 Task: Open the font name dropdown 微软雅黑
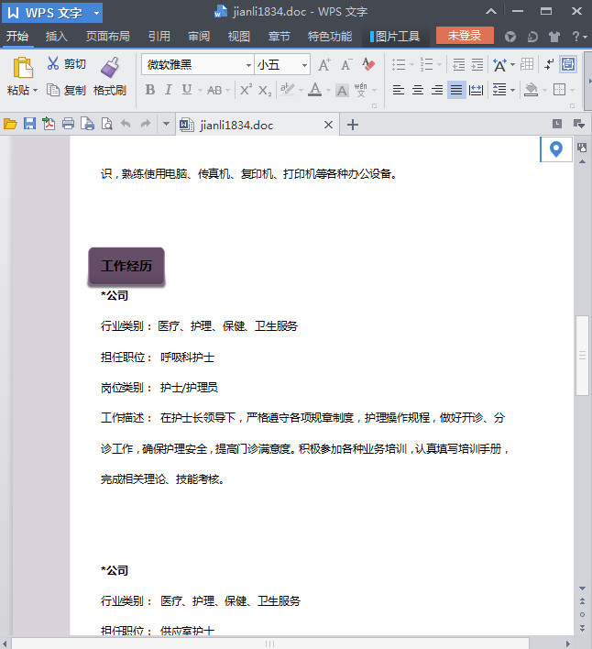(x=248, y=65)
